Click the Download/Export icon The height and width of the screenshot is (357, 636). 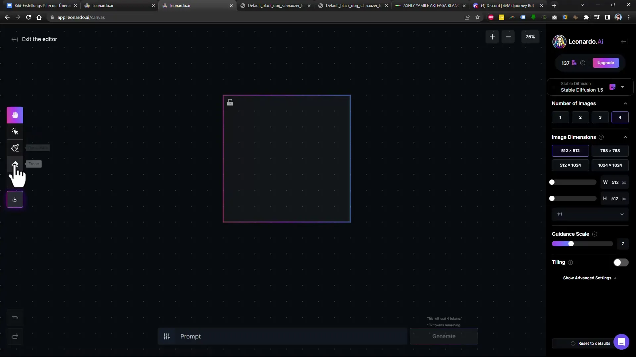pos(15,199)
